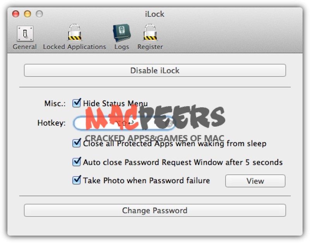Viewport: 310px width, 243px height.
Task: Click the Disable iLock button
Action: (x=155, y=70)
